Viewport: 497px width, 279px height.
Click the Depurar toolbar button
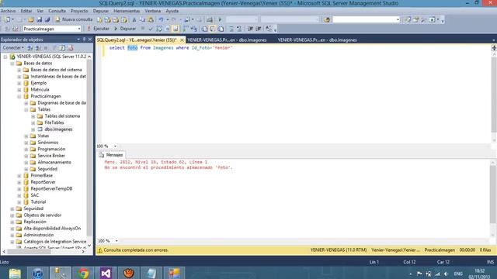(125, 29)
